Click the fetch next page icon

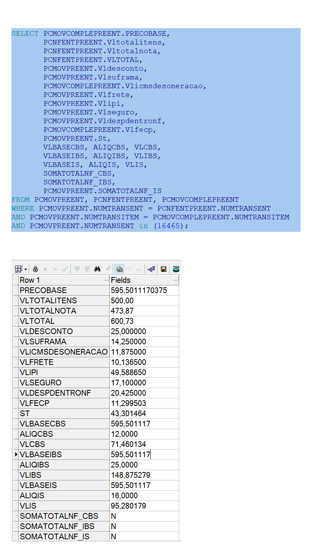click(x=77, y=269)
